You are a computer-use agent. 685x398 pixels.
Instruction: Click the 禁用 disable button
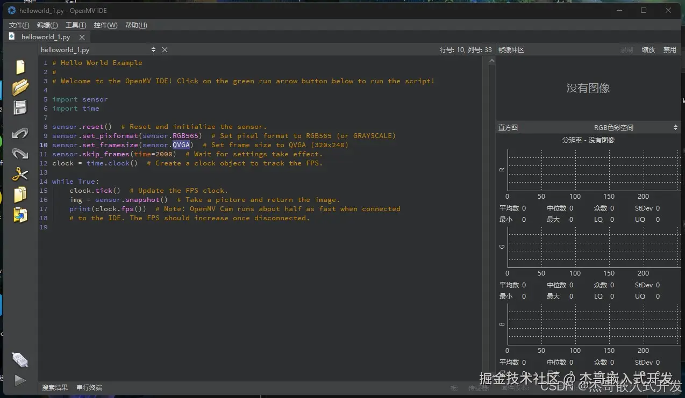point(670,49)
